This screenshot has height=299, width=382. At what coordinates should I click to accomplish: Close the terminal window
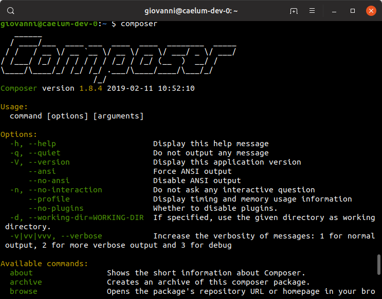click(x=371, y=11)
